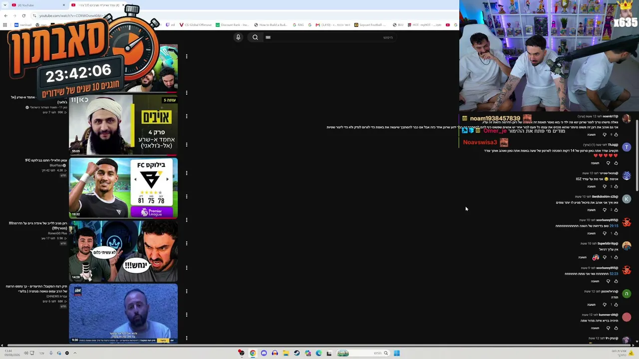Open the 14:28 two streamers video thumbnail
The width and height of the screenshot is (639, 359).
[x=123, y=251]
